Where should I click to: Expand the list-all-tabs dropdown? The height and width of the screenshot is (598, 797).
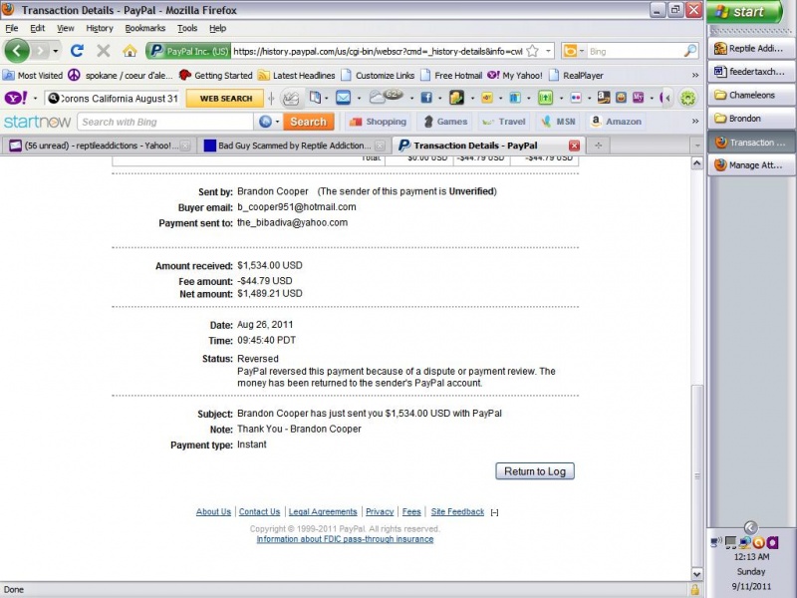click(x=696, y=146)
